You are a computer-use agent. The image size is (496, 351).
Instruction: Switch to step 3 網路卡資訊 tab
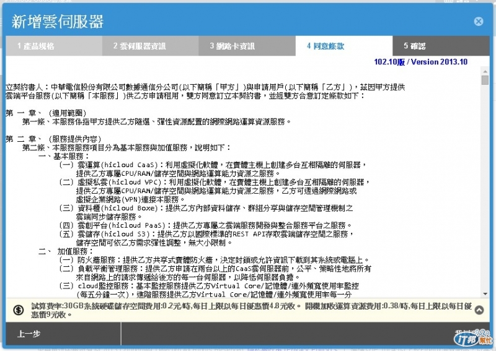tap(247, 46)
